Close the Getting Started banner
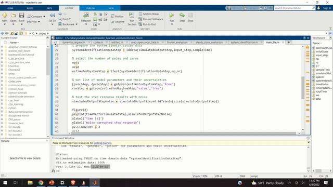333x187 pixels. pos(309,142)
